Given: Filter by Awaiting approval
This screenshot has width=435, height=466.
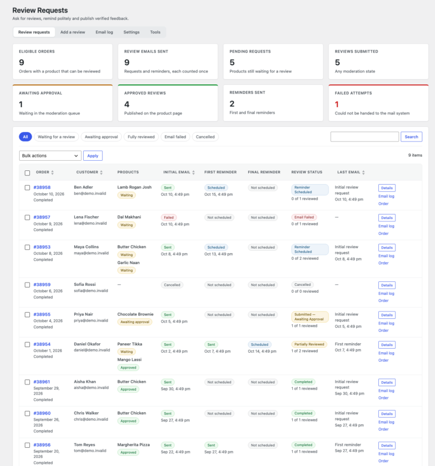Looking at the screenshot, I should [101, 136].
